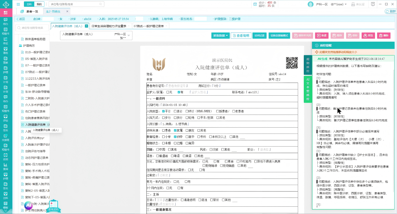Open the 抓取数据 dropdown
Viewport: 397px width, 214px height.
pos(220,35)
